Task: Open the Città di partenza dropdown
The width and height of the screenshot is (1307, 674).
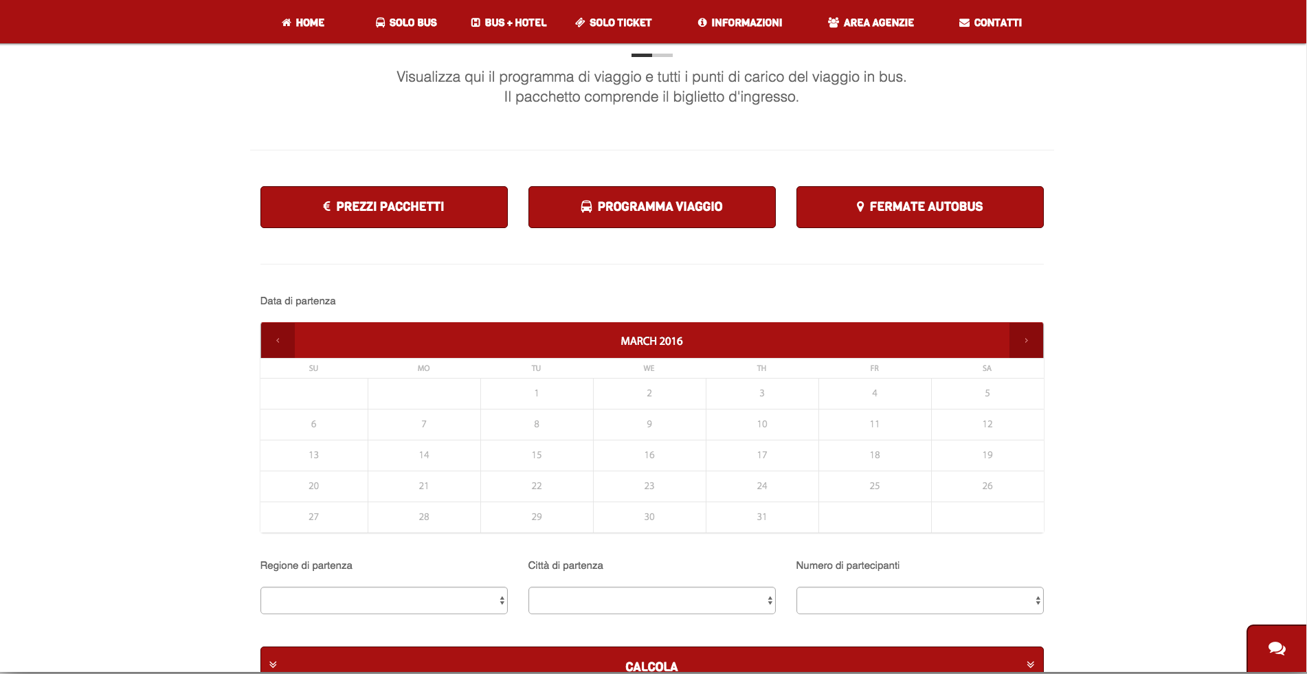Action: coord(652,600)
